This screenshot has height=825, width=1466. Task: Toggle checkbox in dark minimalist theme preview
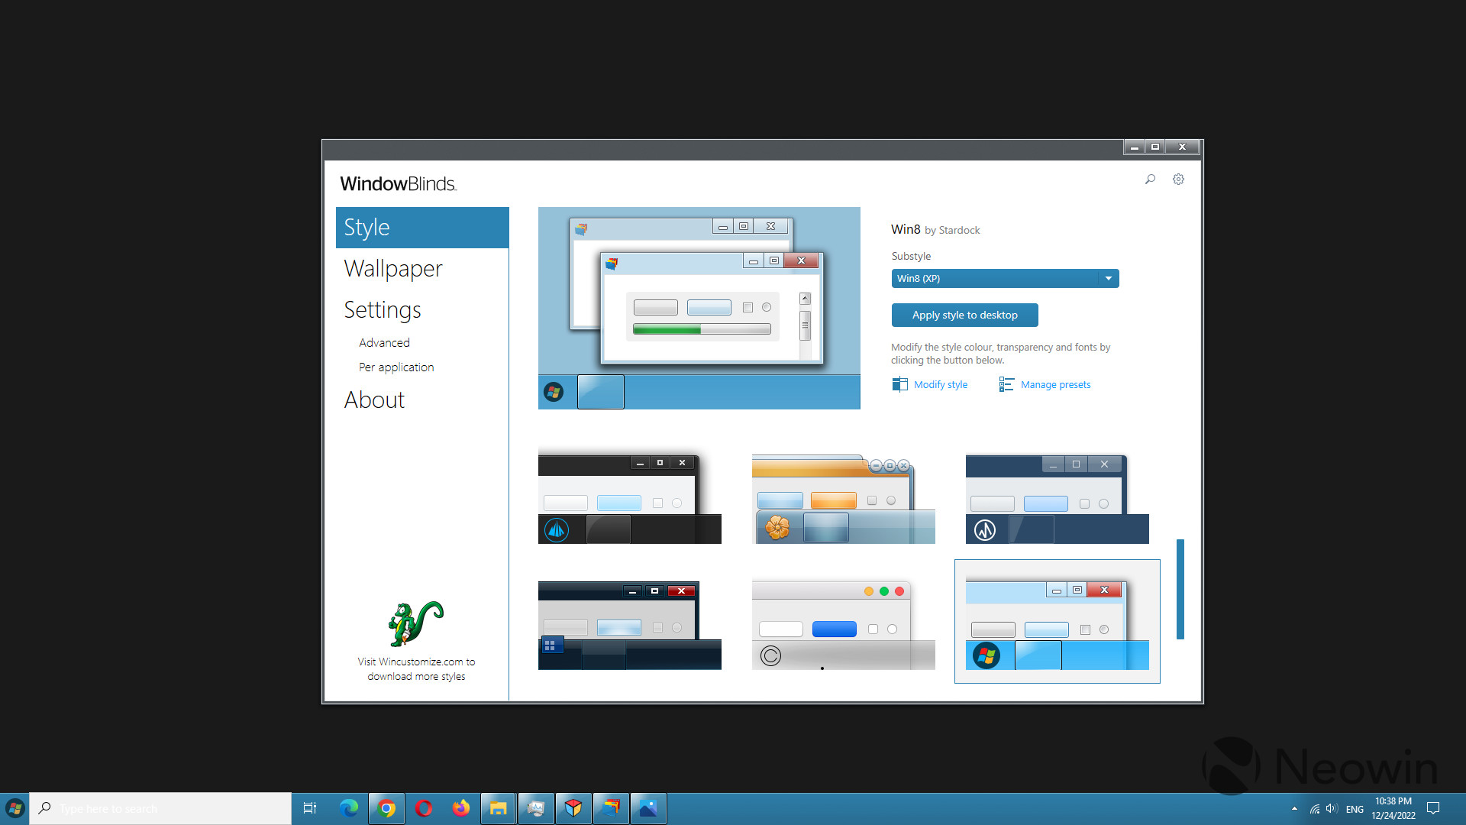(x=657, y=503)
